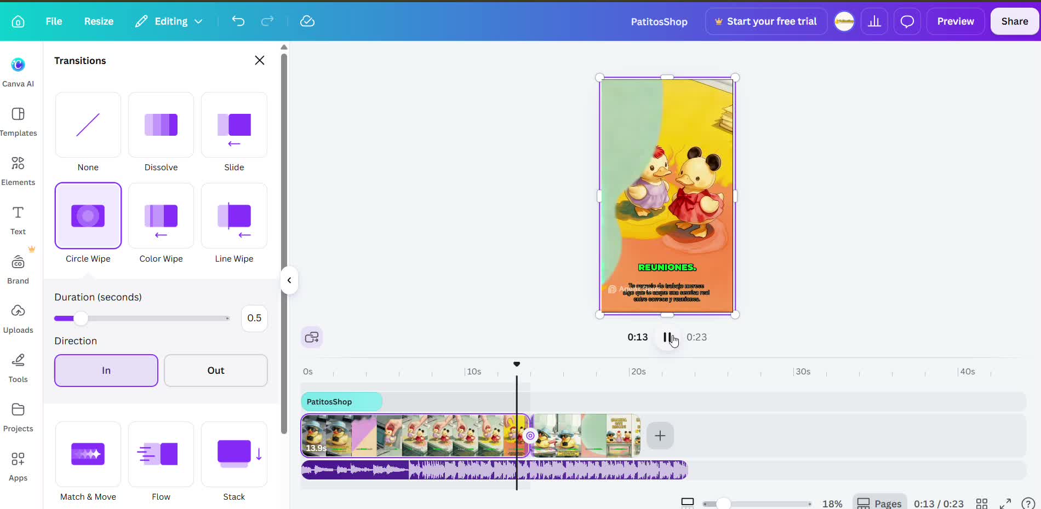Image resolution: width=1041 pixels, height=509 pixels.
Task: Click the PatitosShop project title
Action: [x=659, y=21]
